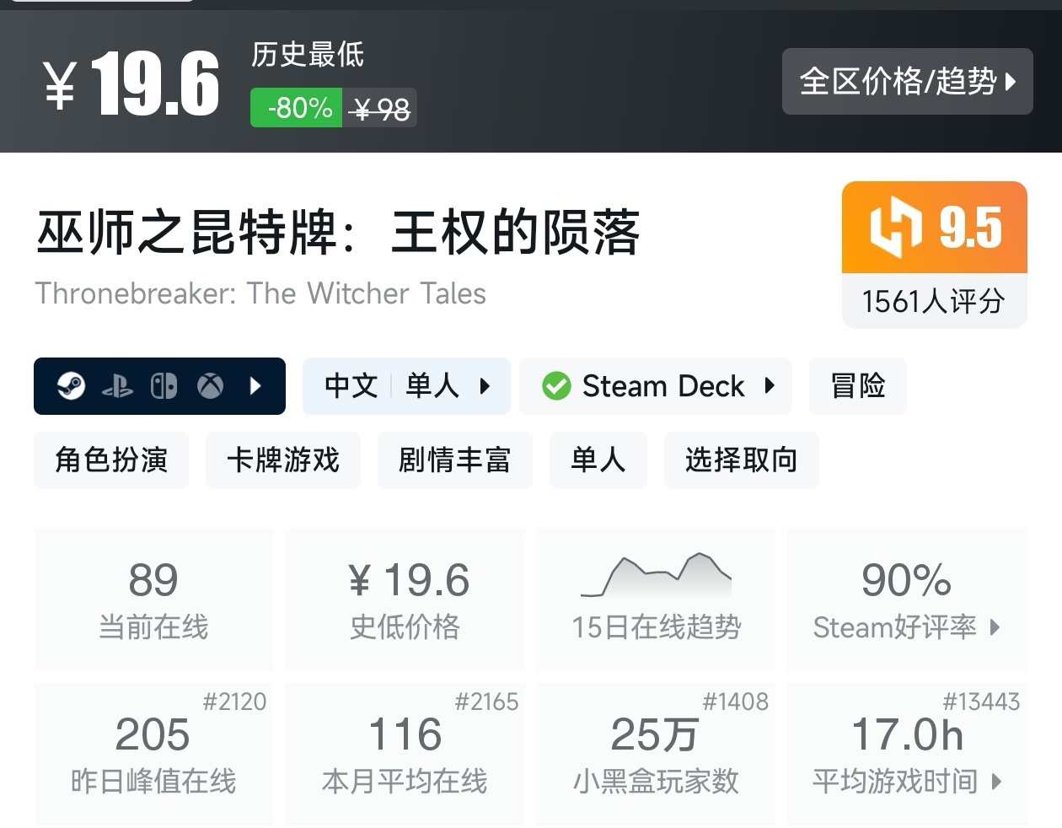
Task: Click the subtitle Thronebreaker: The Witcher Tales
Action: click(x=260, y=293)
